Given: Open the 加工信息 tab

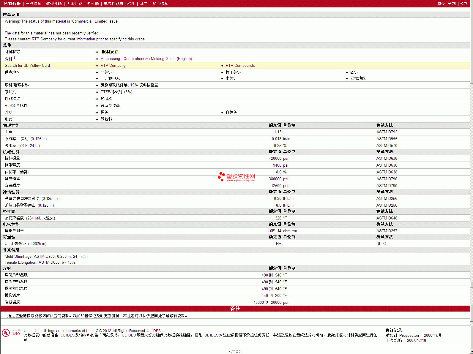Looking at the screenshot, I should pyautogui.click(x=160, y=4).
